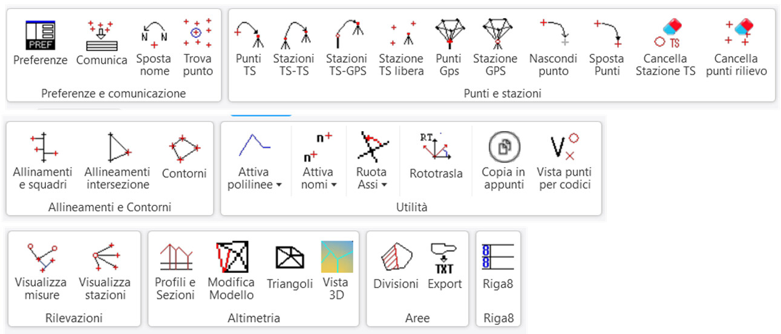Open Profili e Sezioni tool

point(175,257)
